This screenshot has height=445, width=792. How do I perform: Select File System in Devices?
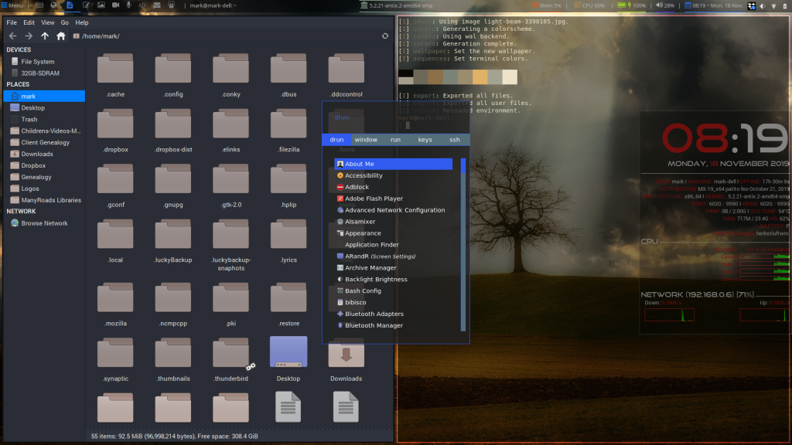coord(44,62)
